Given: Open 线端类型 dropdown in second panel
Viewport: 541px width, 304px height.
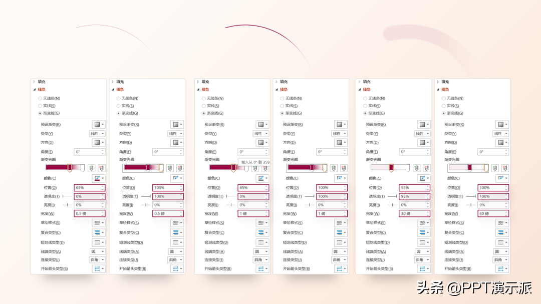Looking at the screenshot, I should tap(176, 251).
